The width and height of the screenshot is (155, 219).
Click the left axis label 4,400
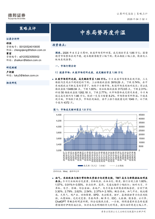coord(59,115)
